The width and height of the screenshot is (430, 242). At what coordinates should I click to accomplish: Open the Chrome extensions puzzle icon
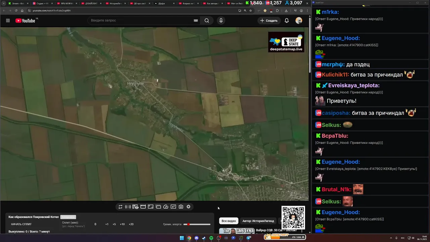click(277, 10)
